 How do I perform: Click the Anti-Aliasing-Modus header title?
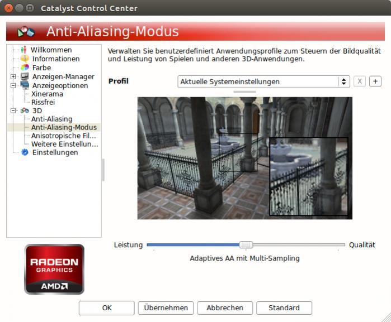(112, 31)
